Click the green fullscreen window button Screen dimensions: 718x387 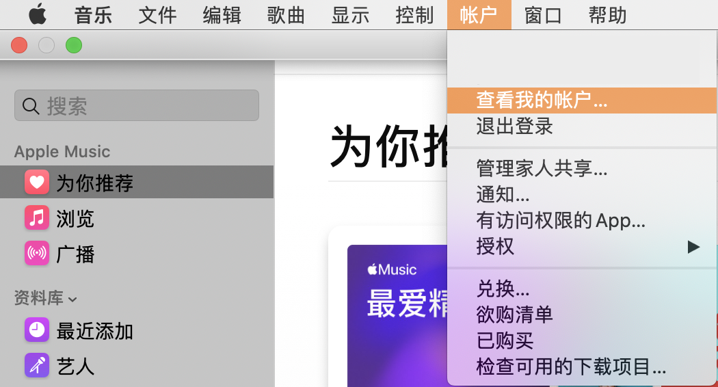pyautogui.click(x=74, y=45)
